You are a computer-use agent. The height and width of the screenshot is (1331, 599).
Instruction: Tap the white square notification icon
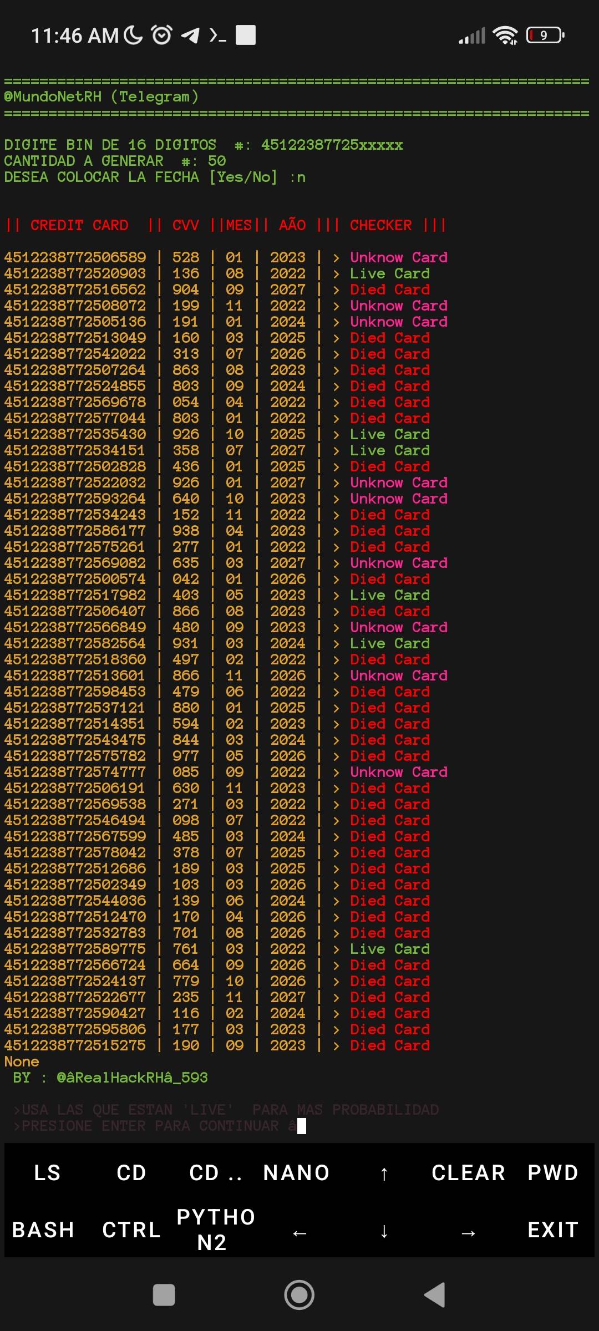[x=246, y=35]
